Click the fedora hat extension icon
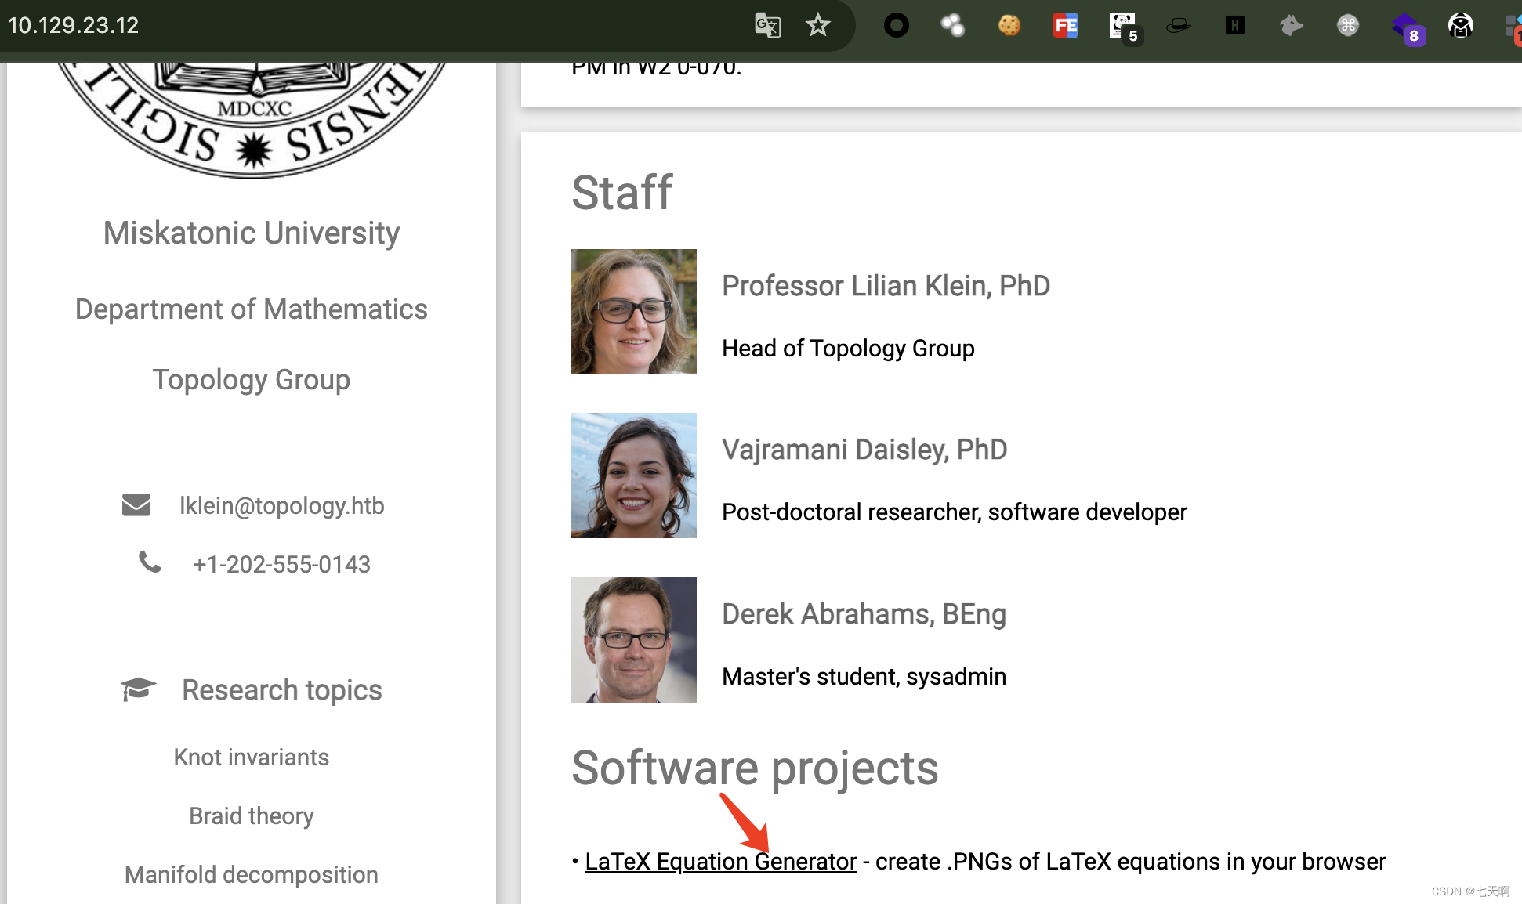1522x904 pixels. pyautogui.click(x=1178, y=26)
